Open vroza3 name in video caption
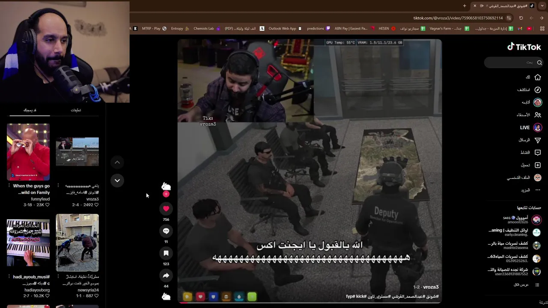This screenshot has width=548, height=308. 431,287
